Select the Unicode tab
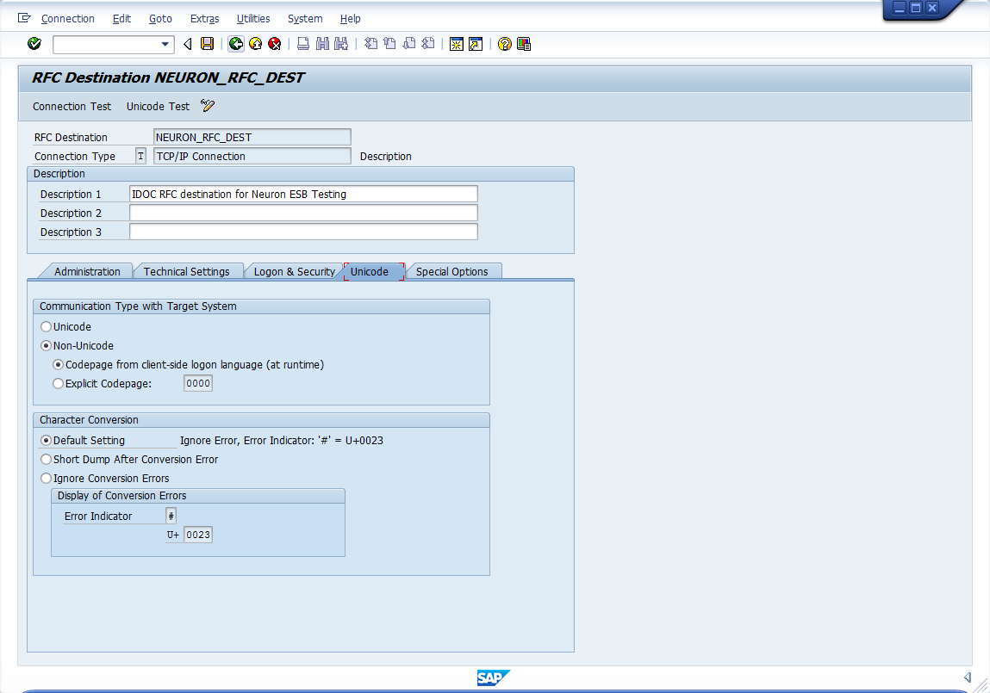The width and height of the screenshot is (990, 693). click(x=370, y=271)
